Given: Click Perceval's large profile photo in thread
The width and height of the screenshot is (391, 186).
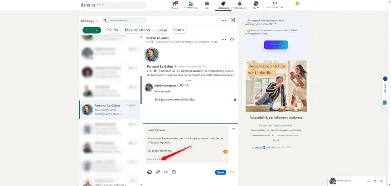Looking at the screenshot, I should [152, 54].
